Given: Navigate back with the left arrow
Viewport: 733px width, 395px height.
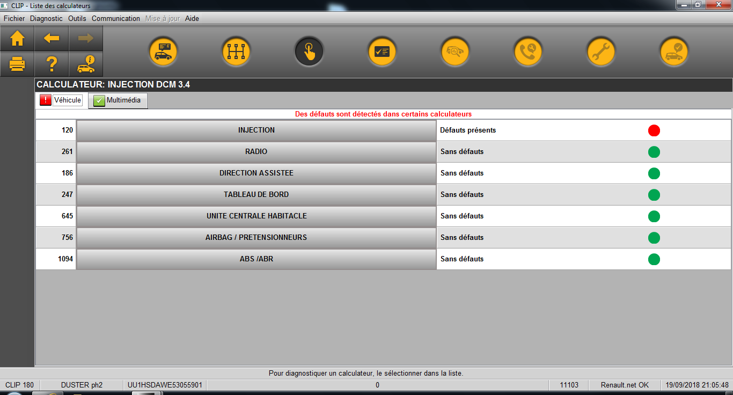Looking at the screenshot, I should coord(52,38).
